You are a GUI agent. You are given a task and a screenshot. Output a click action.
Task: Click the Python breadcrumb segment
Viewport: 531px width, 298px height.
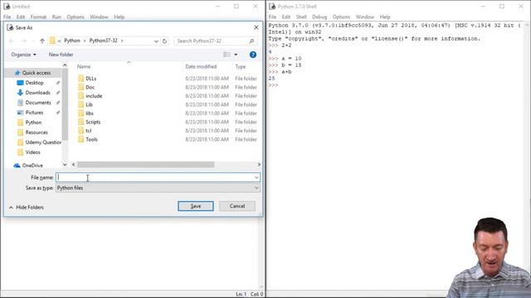coord(72,41)
